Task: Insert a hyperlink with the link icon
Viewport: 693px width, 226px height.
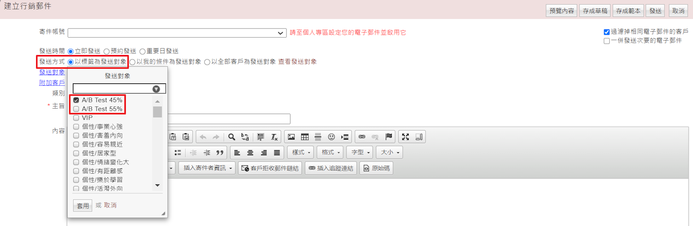Action: pos(362,137)
